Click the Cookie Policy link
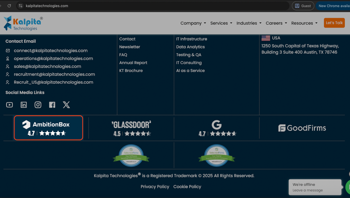 pyautogui.click(x=187, y=187)
